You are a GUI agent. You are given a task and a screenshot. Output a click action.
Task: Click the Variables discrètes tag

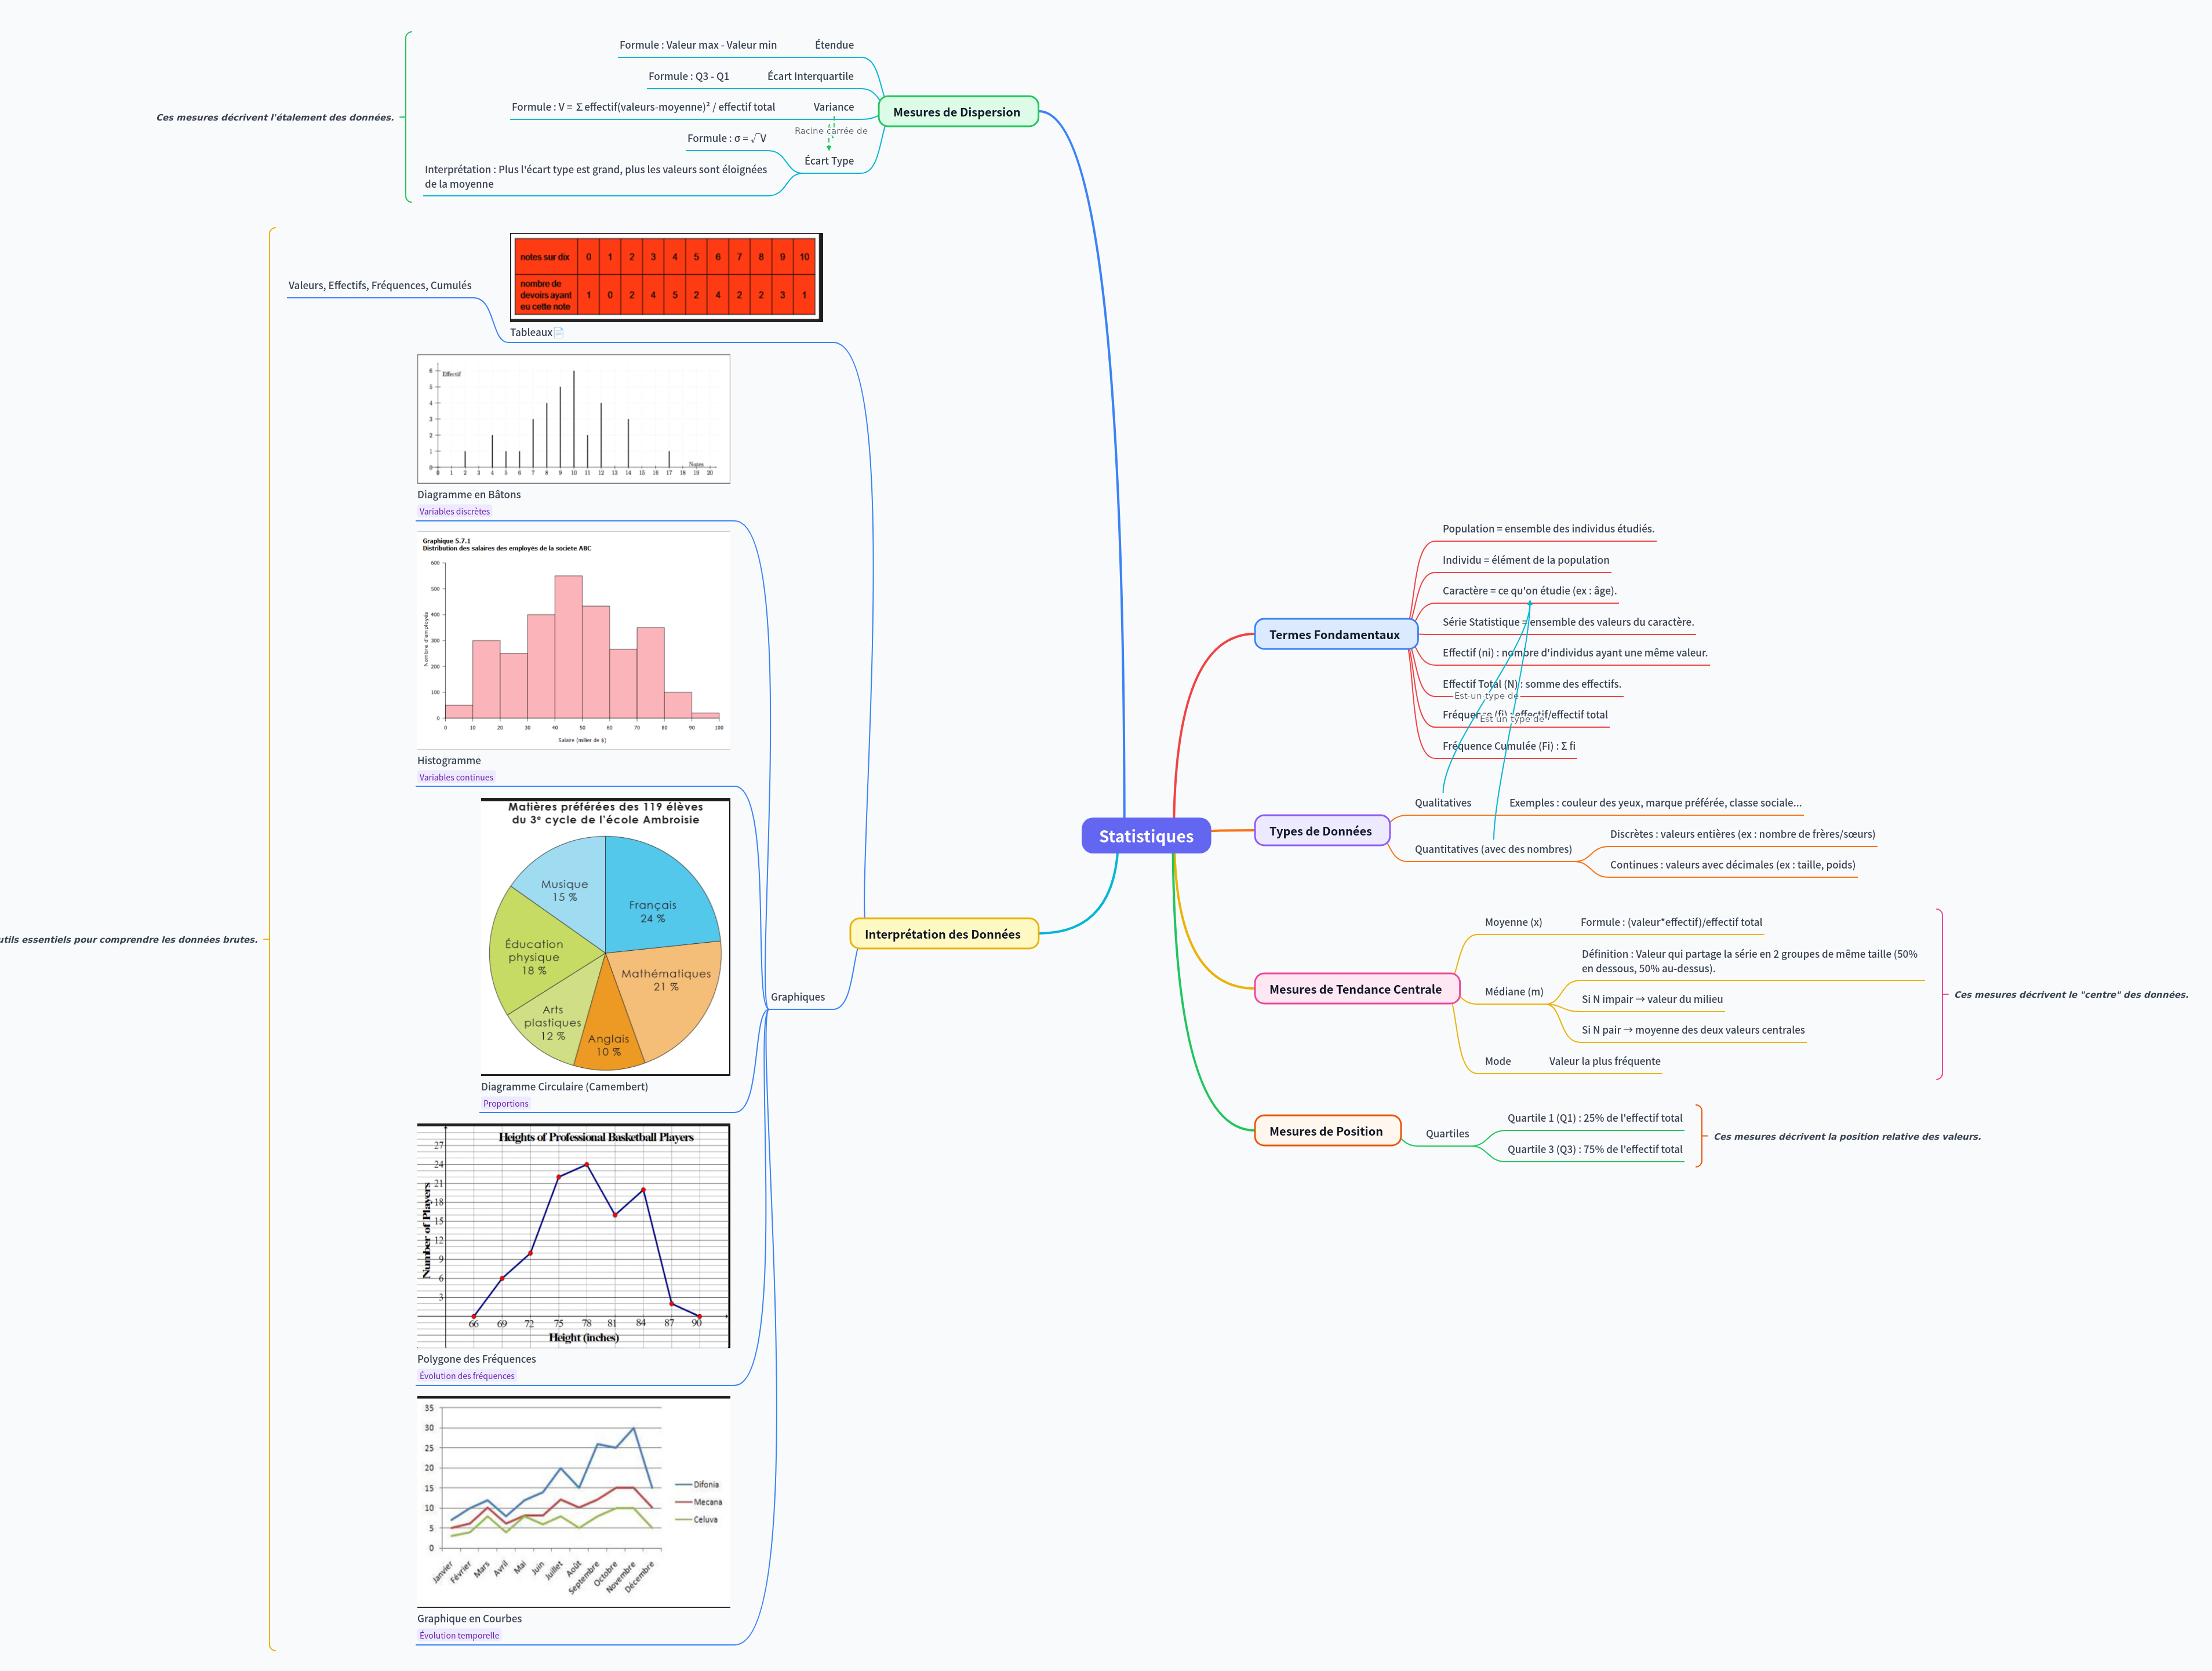click(x=454, y=510)
